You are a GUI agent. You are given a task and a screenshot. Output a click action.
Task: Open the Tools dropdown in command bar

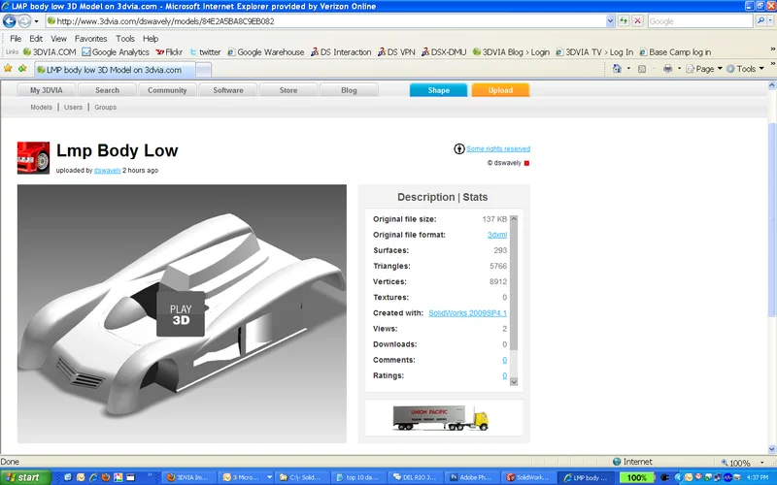tap(748, 69)
